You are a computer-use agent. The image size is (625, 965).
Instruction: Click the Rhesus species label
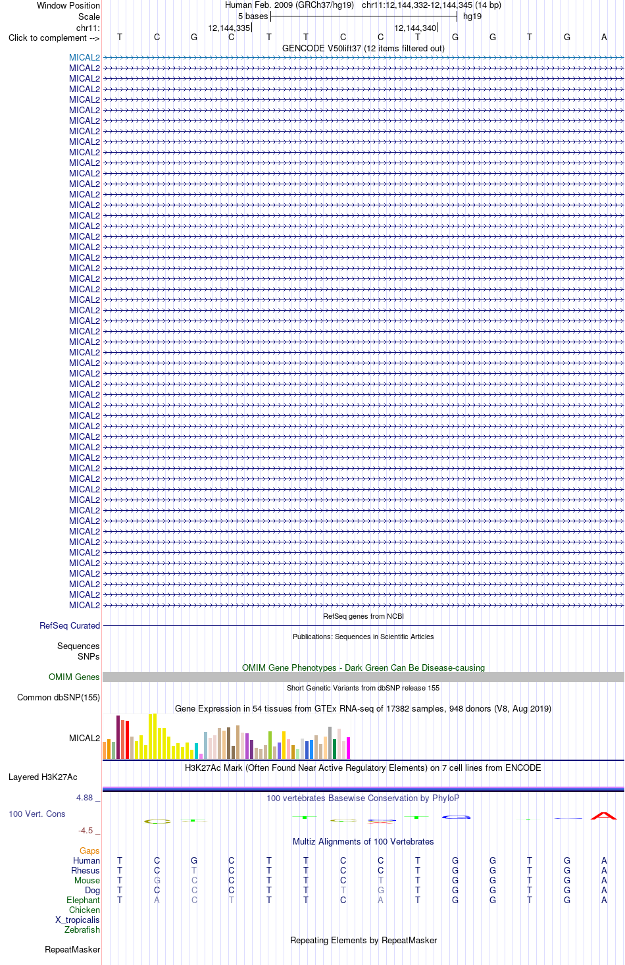pos(86,870)
